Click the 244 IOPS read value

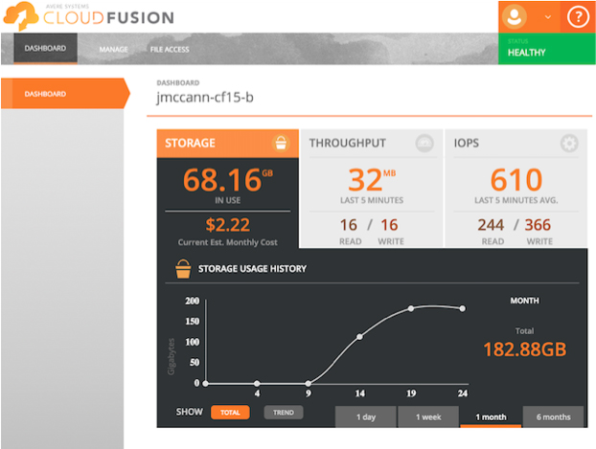[x=491, y=225]
